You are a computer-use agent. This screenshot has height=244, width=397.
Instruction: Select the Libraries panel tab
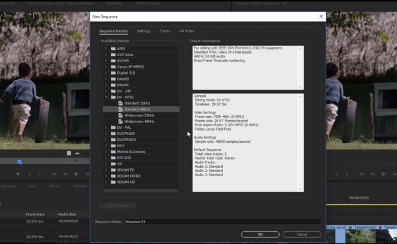coord(8,186)
